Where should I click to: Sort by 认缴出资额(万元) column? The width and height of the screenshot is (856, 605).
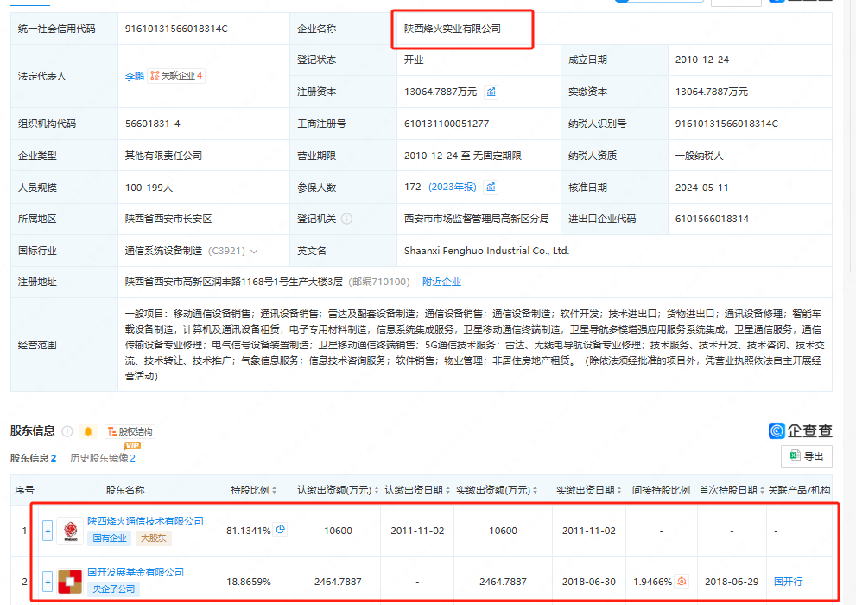click(x=376, y=490)
